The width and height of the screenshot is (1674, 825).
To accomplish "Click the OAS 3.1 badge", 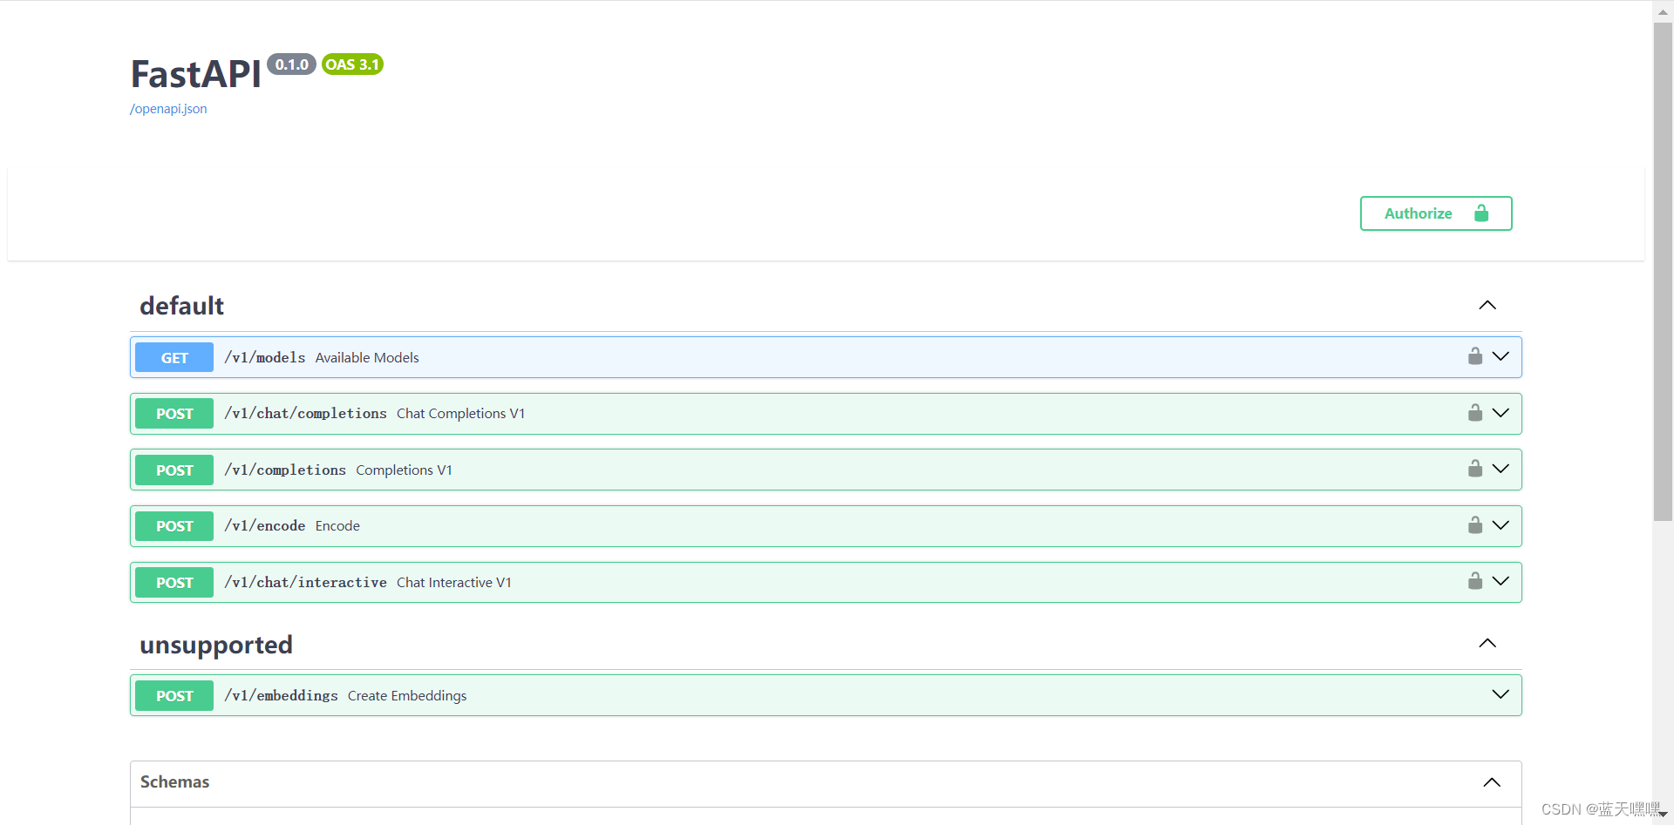I will pyautogui.click(x=352, y=64).
